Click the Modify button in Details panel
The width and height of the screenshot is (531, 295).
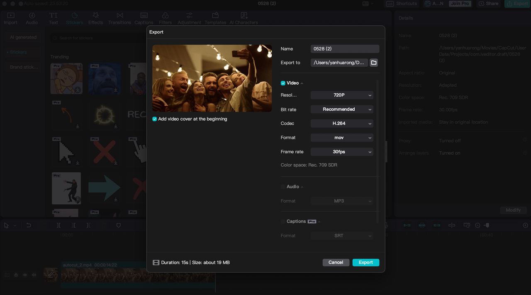513,210
